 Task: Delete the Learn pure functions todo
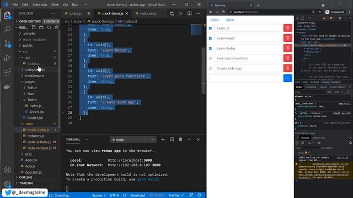[x=287, y=58]
